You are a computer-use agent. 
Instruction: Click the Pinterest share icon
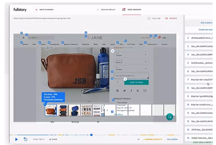coord(117,91)
